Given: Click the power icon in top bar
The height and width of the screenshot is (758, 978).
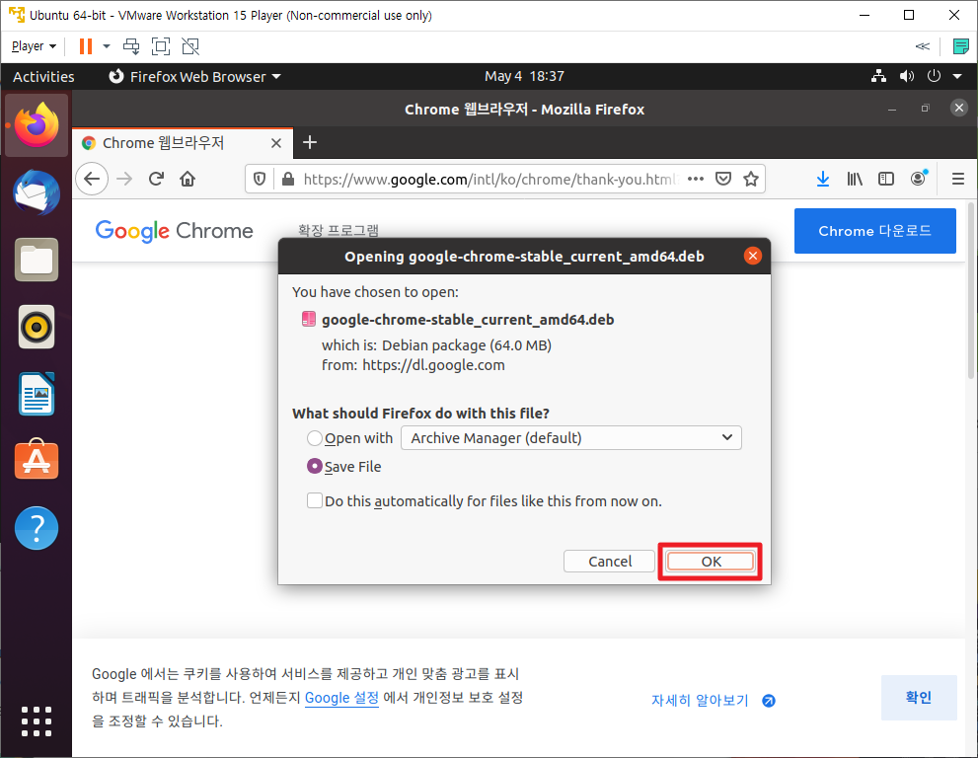Looking at the screenshot, I should [x=934, y=76].
